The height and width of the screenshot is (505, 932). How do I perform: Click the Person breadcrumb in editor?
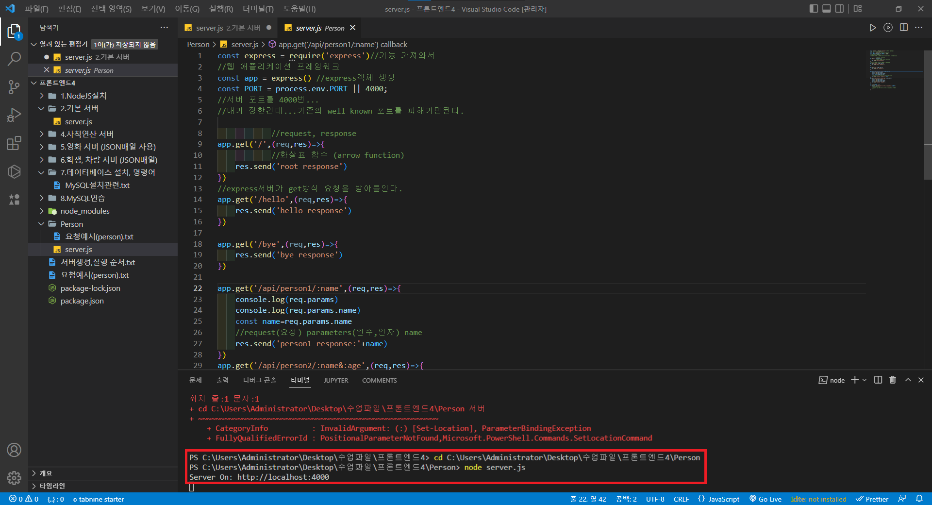(198, 44)
